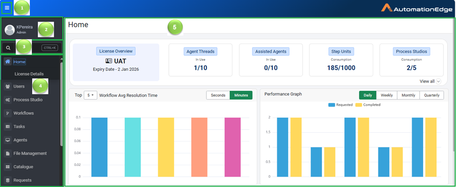This screenshot has height=187, width=456.
Task: Switch resolution time to Seconds
Action: click(x=218, y=95)
